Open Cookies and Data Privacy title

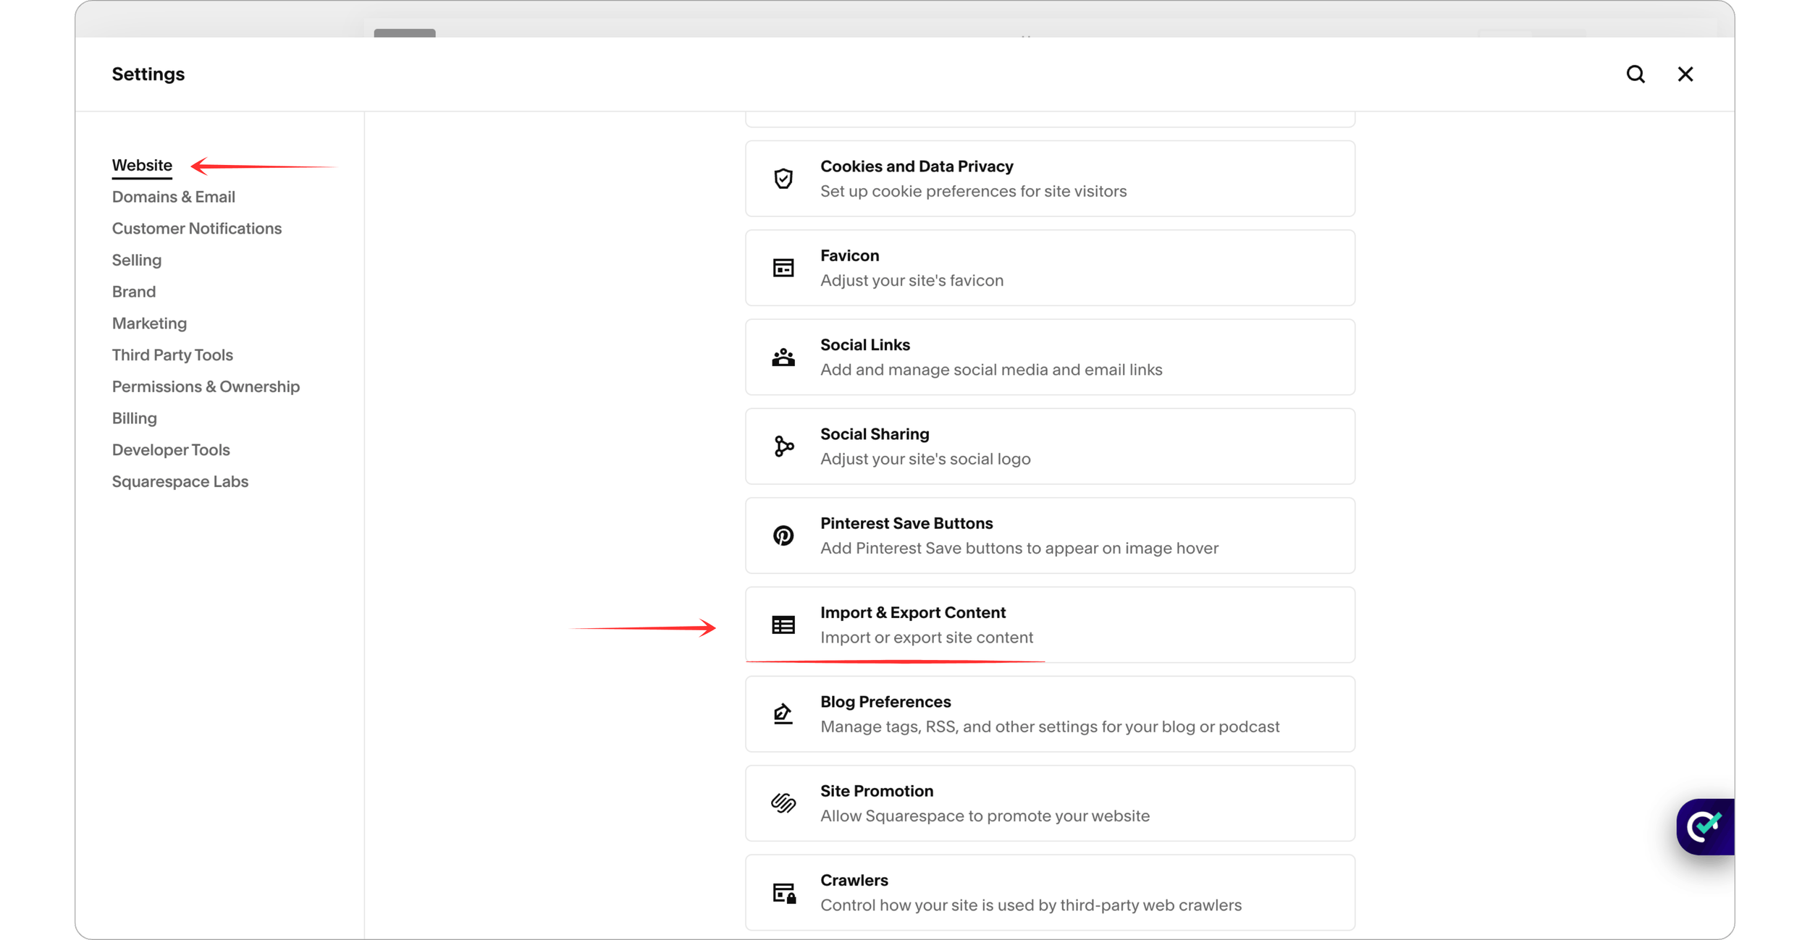click(917, 166)
